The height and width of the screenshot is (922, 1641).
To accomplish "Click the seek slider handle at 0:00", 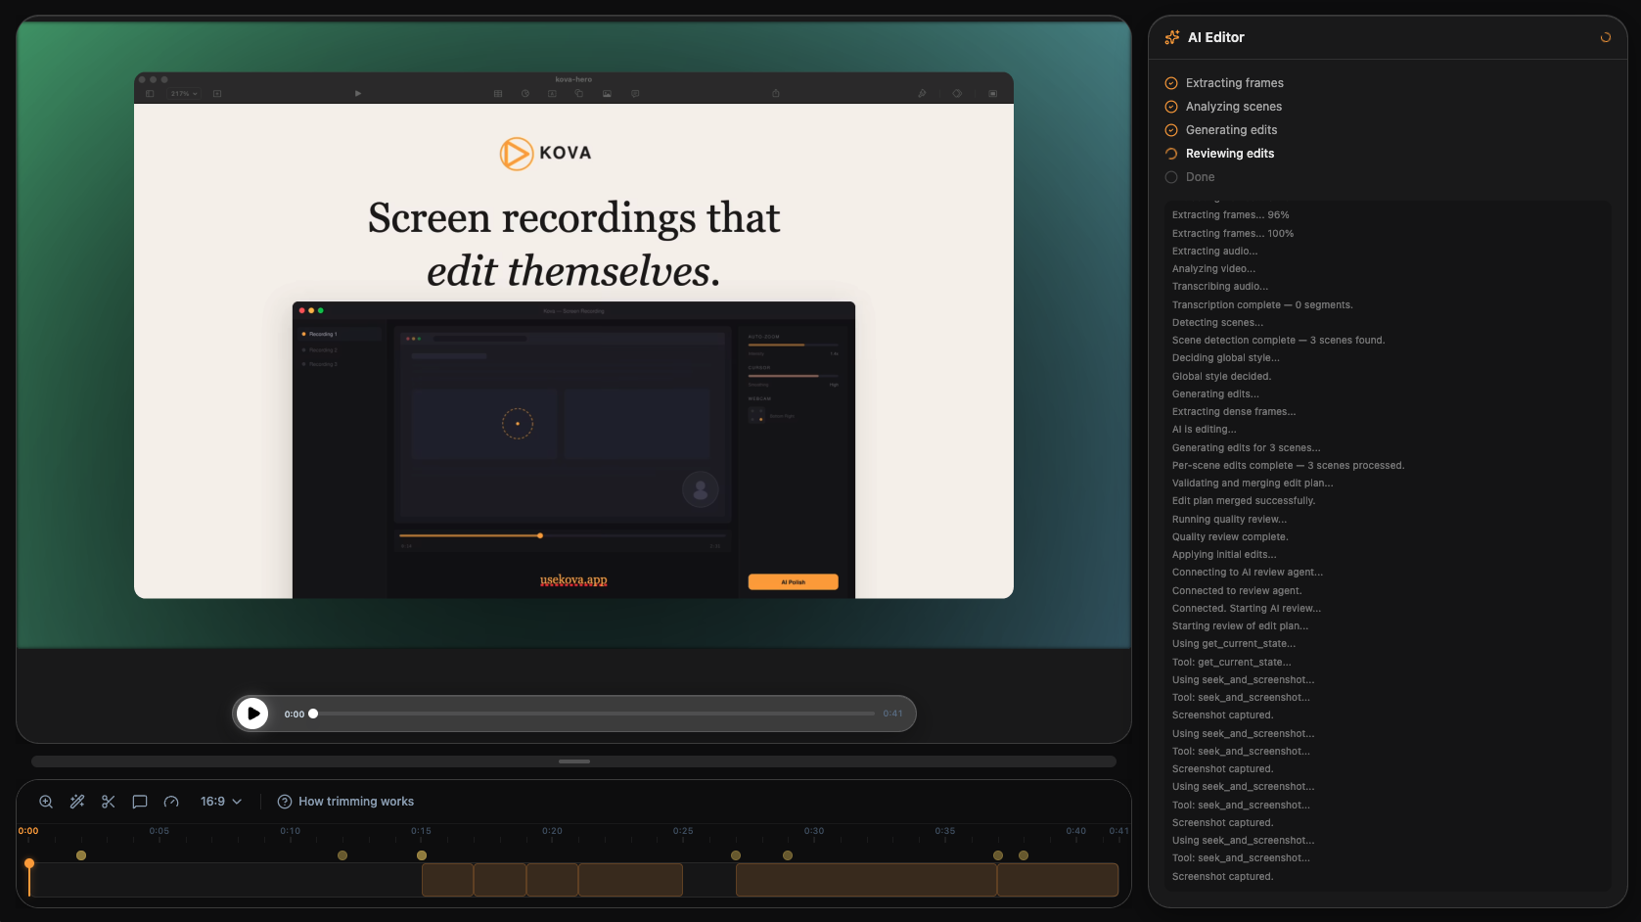I will pyautogui.click(x=313, y=714).
